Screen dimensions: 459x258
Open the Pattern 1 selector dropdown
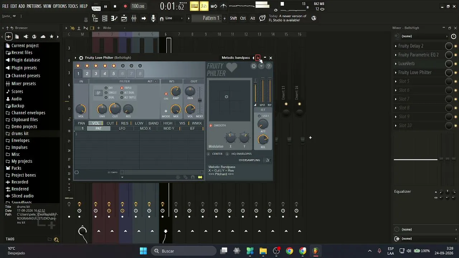click(211, 18)
